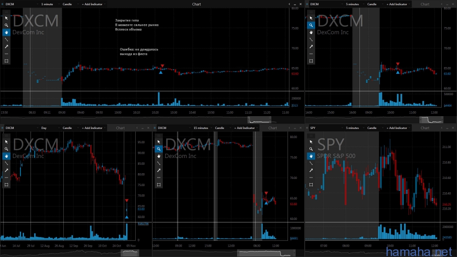Select trend line tool in Day DXCM chart
457x257 pixels.
click(x=6, y=163)
